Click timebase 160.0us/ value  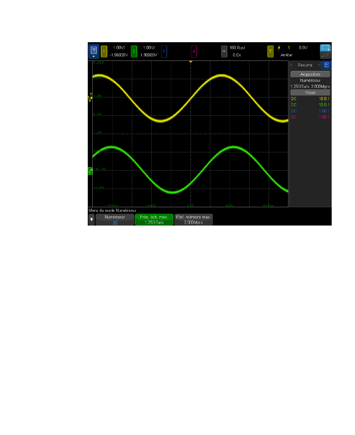click(237, 48)
